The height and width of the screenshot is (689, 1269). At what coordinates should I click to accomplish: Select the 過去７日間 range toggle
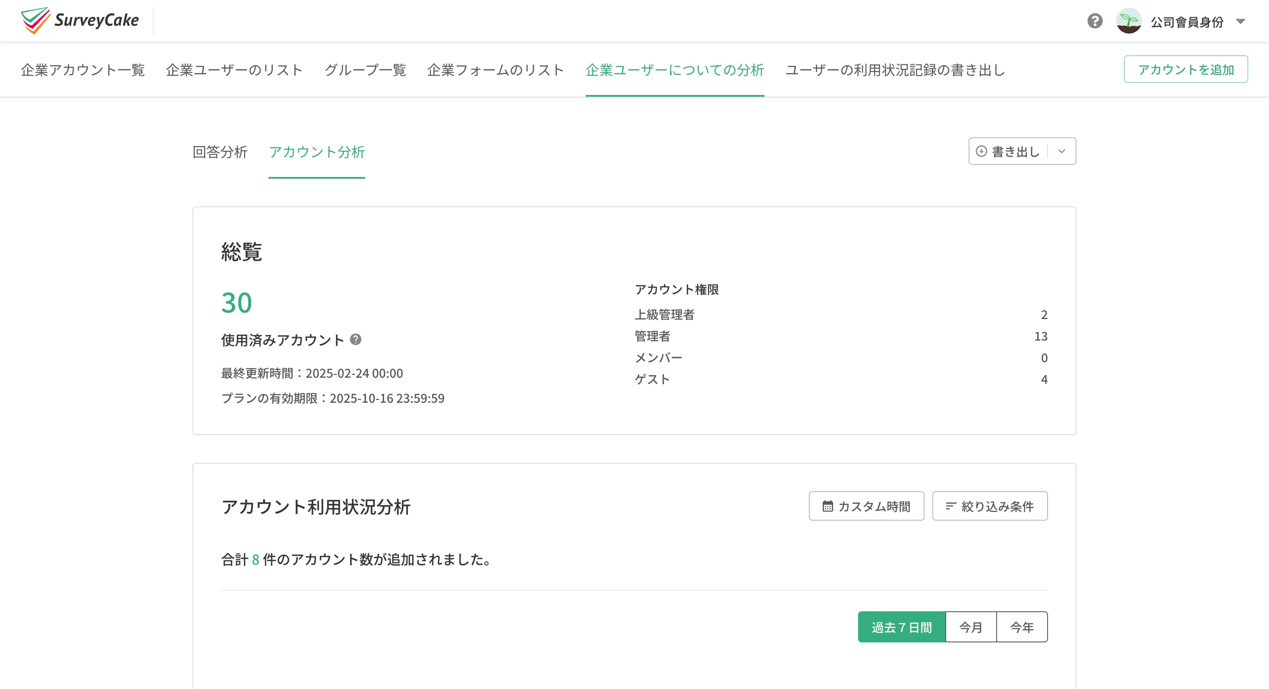coord(902,627)
